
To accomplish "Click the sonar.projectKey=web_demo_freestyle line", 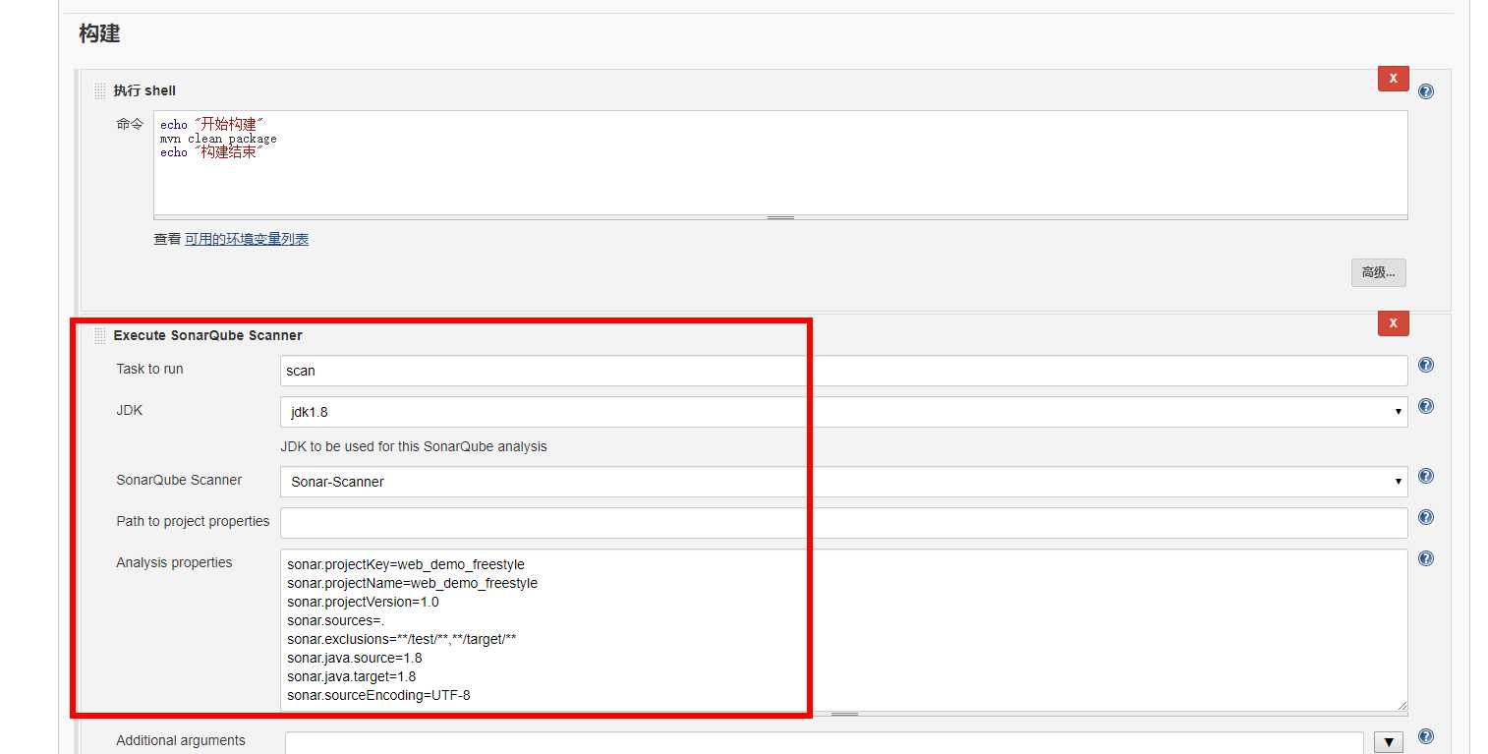I will click(x=406, y=564).
